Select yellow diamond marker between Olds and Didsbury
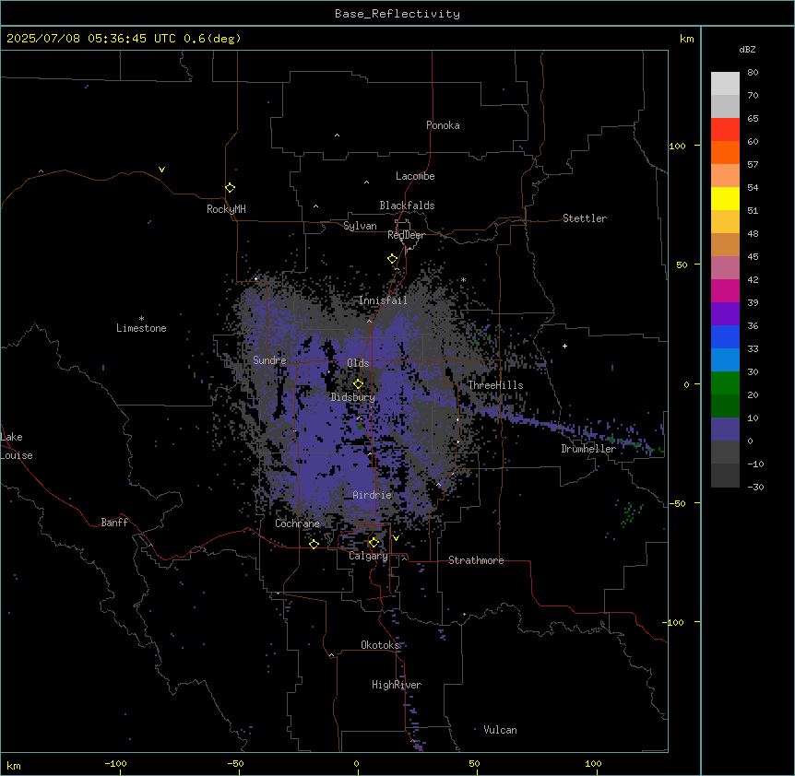795x776 pixels. tap(358, 384)
